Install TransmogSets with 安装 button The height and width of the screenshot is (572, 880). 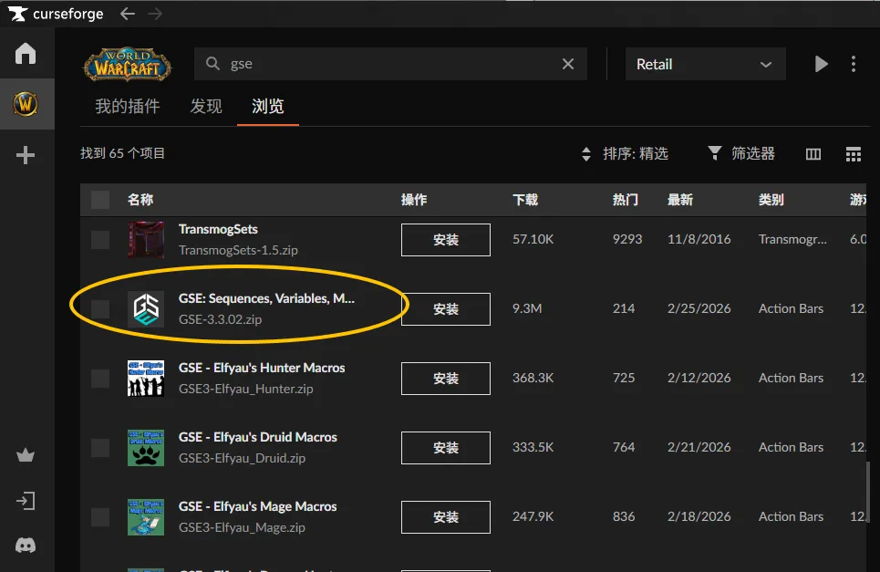(x=446, y=240)
